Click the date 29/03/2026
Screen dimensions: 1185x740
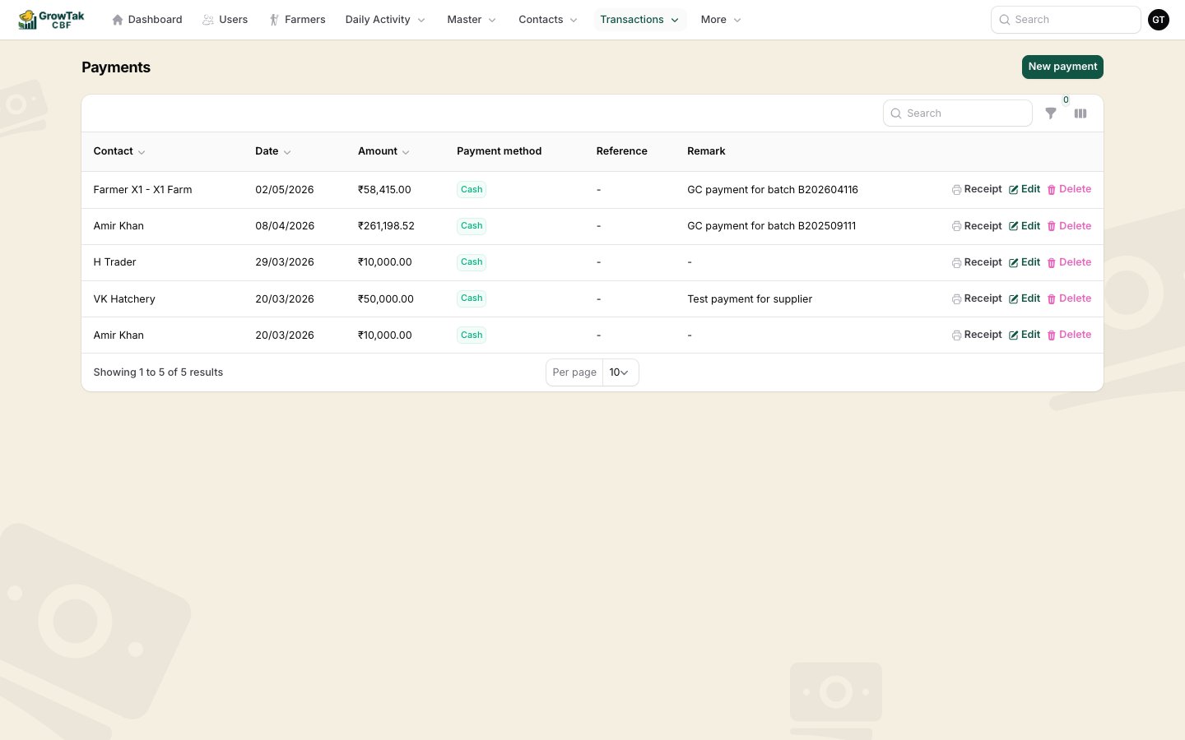click(285, 262)
